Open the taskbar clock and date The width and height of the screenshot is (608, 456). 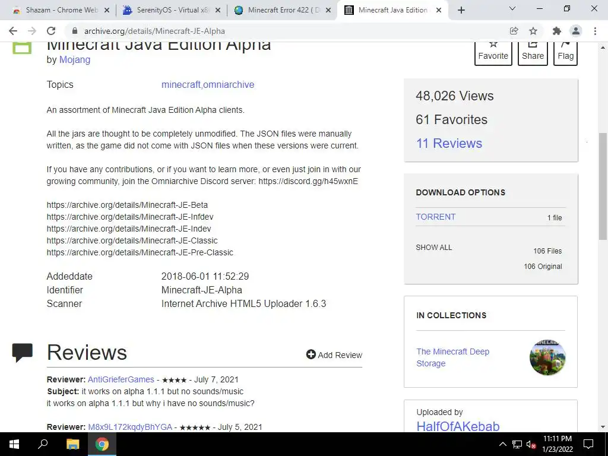(557, 444)
